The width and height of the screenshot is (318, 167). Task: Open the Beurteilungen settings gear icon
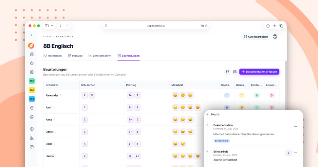pyautogui.click(x=235, y=71)
